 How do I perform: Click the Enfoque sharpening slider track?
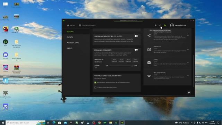(x=121, y=66)
